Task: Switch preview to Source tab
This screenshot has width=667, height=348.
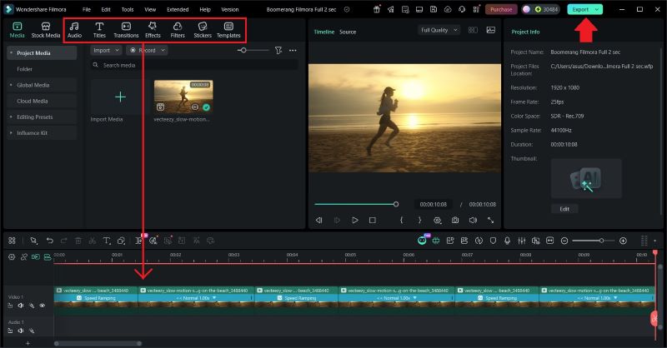Action: tap(348, 32)
